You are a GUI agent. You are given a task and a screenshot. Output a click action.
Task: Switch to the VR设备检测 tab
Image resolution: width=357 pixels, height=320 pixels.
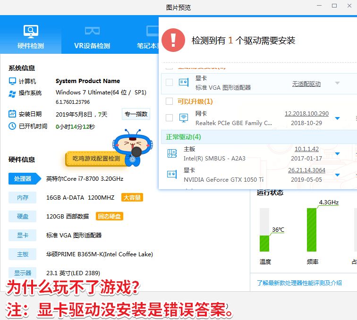click(92, 34)
